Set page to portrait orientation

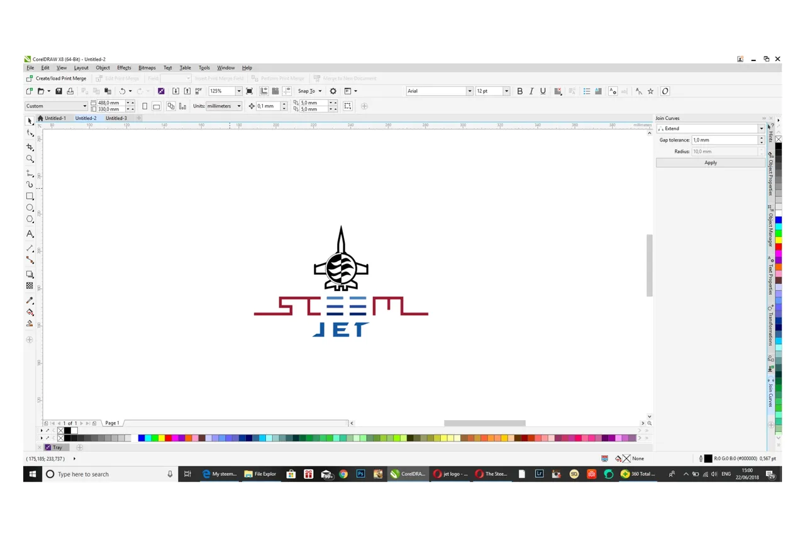coord(145,106)
